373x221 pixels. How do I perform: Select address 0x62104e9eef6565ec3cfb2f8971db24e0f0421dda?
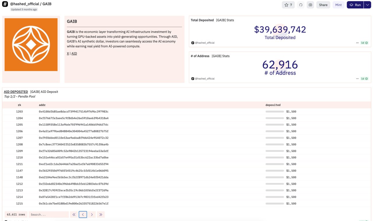coord(74,177)
